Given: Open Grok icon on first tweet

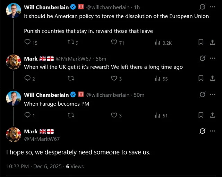Looking at the screenshot, I should pos(203,7).
